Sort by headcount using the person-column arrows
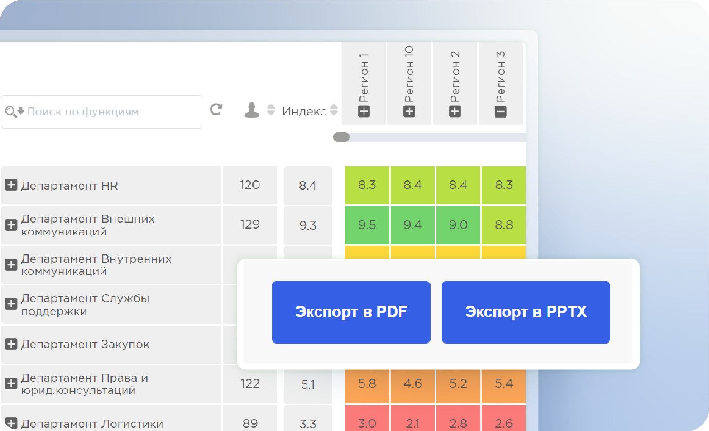709x431 pixels. pos(271,110)
